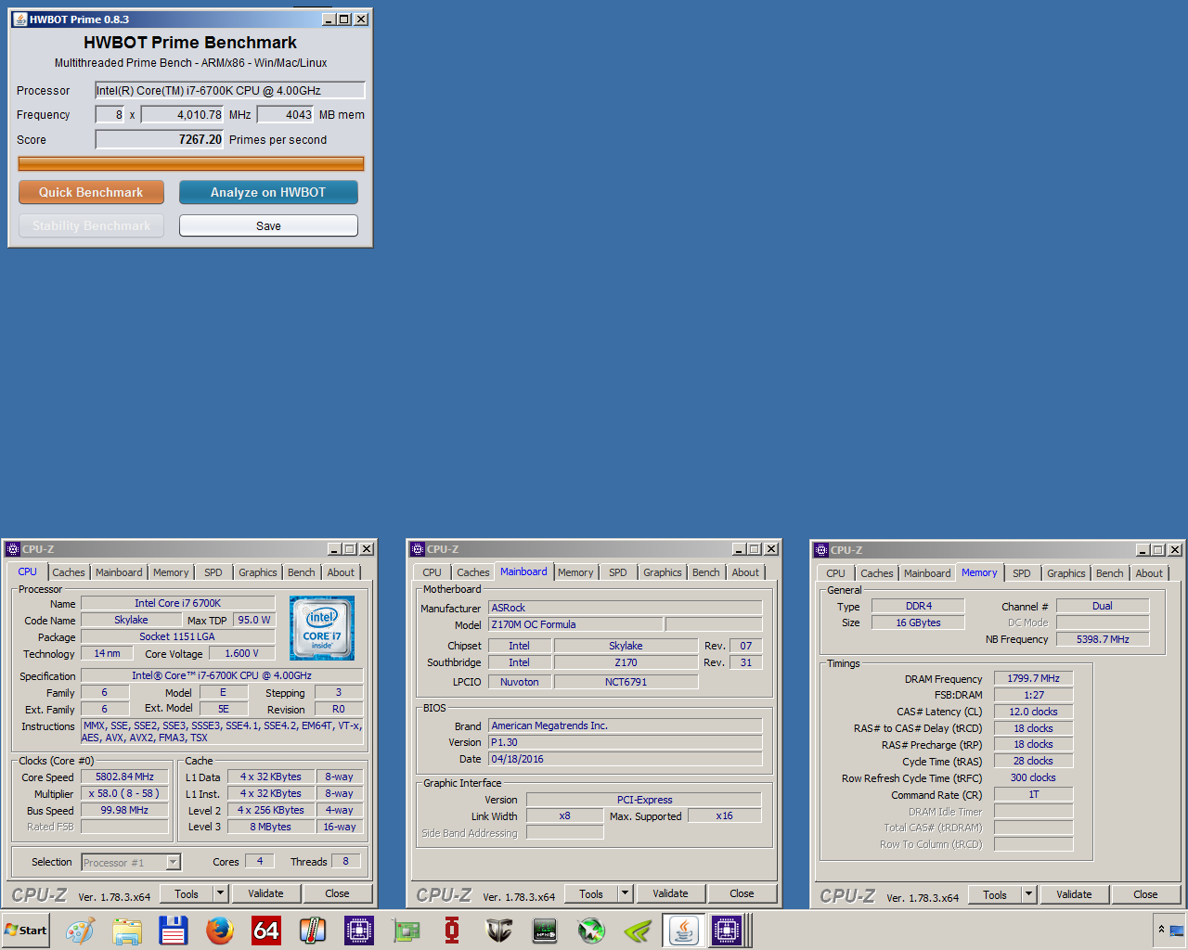
Task: Open the Bench tab in CPU-tab window
Action: [301, 572]
